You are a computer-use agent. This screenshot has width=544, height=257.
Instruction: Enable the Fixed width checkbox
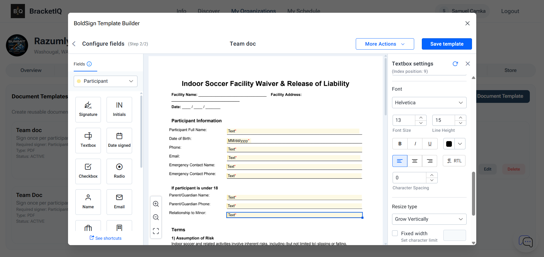395,233
